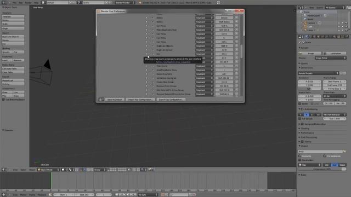
Task: Remove the Make Local keymap entry
Action: [x=236, y=66]
